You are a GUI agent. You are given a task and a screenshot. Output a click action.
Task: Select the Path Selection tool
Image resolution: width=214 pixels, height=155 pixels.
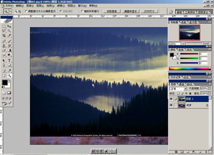[x=4, y=60]
